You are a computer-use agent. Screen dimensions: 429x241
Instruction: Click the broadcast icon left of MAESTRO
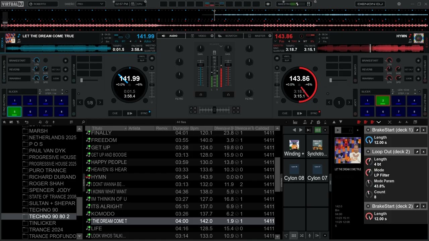268,4
